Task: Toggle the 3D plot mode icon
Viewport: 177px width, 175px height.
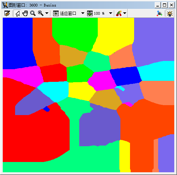Action: point(159,13)
